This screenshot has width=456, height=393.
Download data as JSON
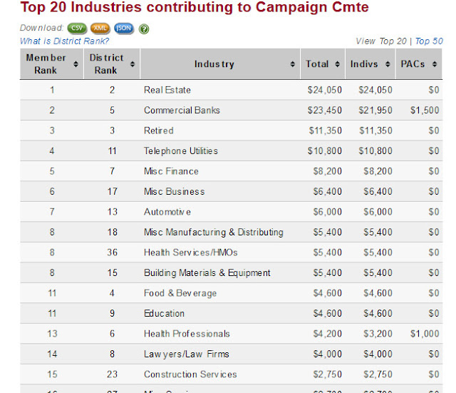123,29
